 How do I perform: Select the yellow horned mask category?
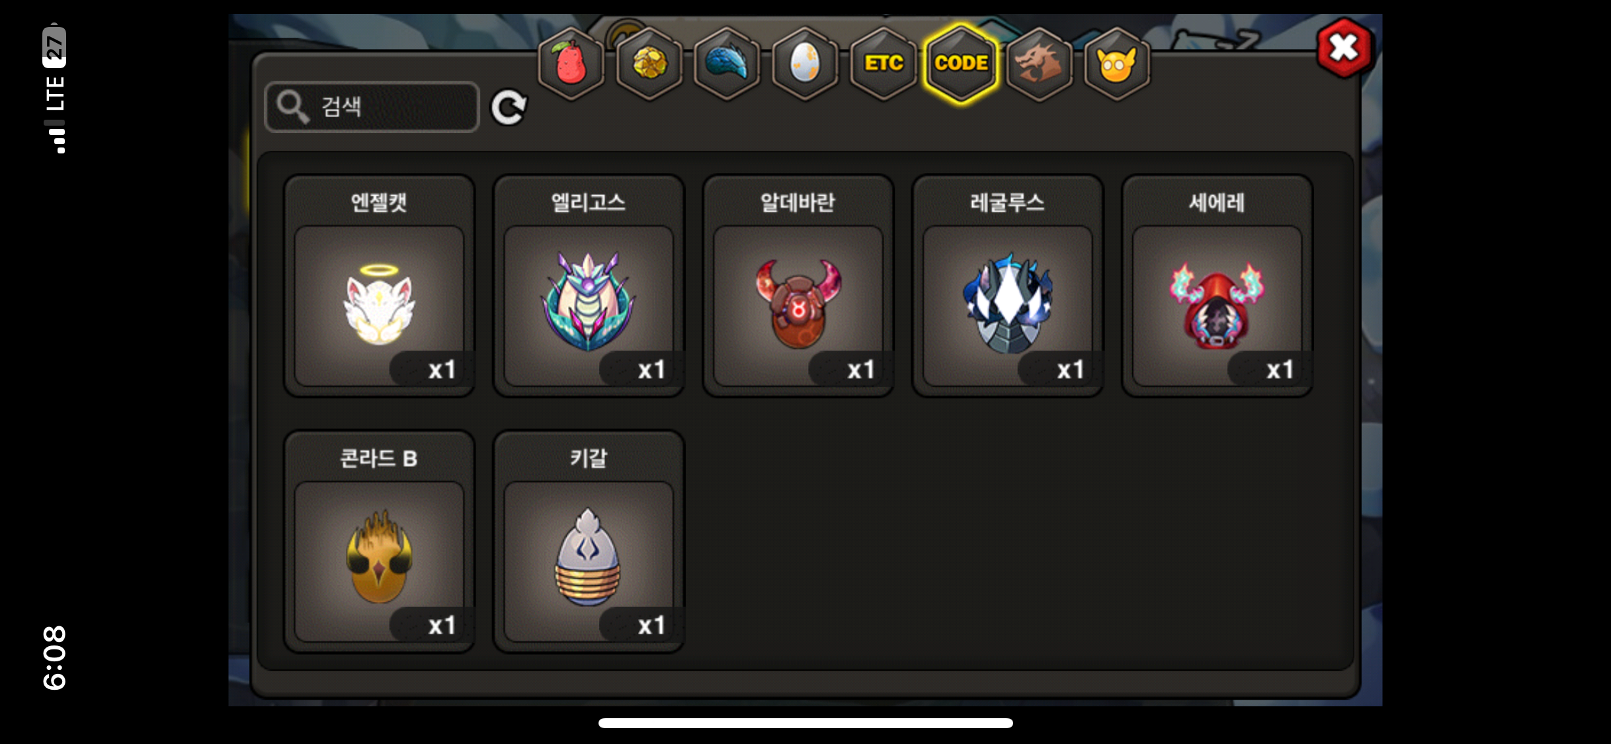coord(1117,63)
